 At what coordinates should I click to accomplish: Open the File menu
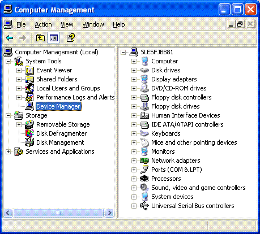point(21,24)
